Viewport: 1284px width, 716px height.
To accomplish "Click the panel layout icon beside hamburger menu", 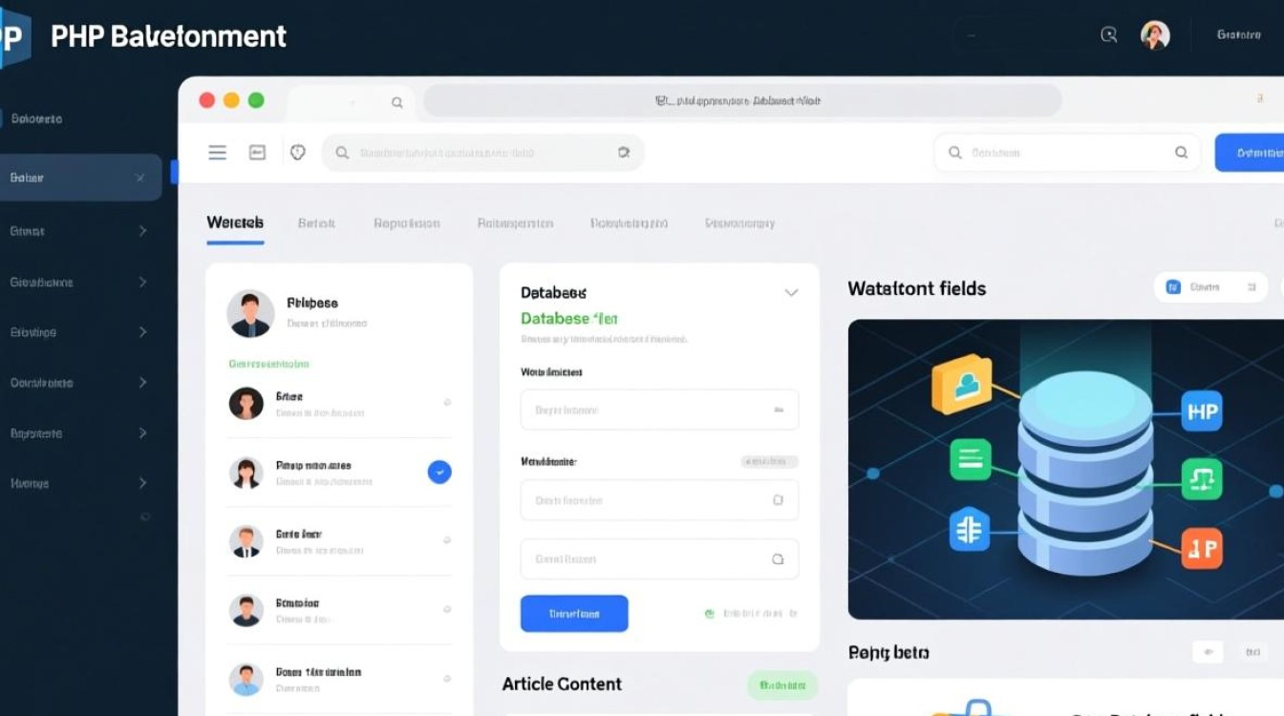I will [257, 153].
